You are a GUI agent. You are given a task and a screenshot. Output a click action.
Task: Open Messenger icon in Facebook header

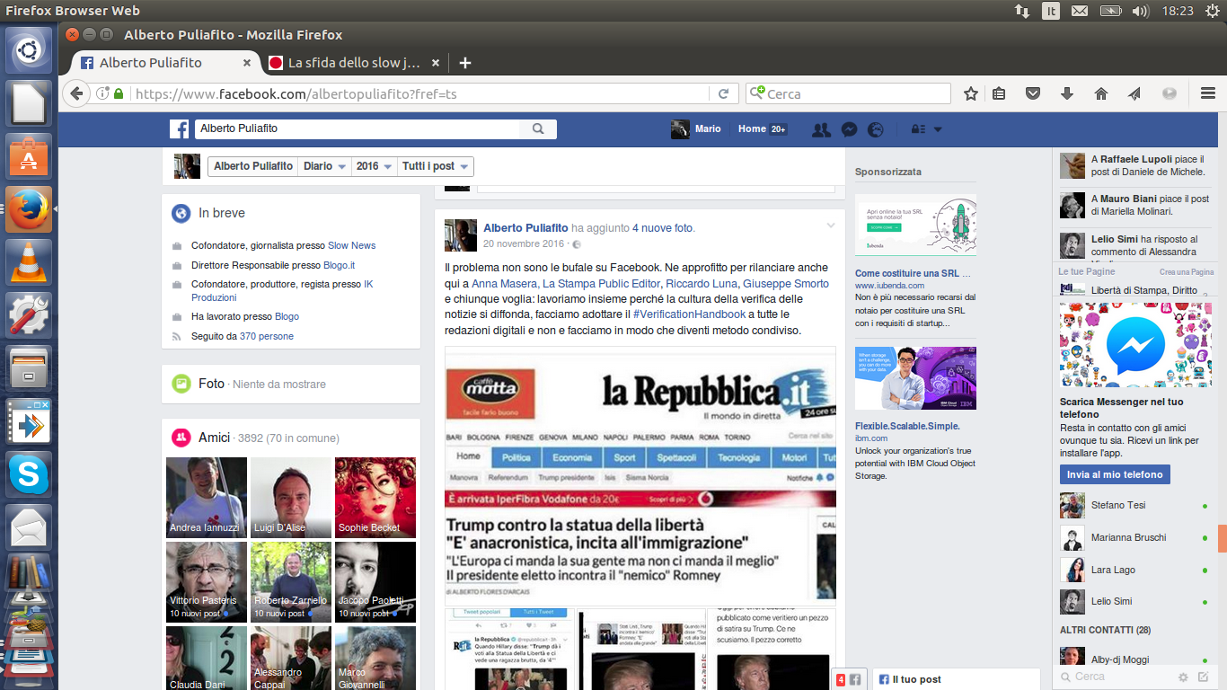pos(849,129)
